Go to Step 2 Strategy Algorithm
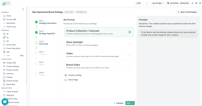Viewport: 202px width, 106px height. [45, 33]
